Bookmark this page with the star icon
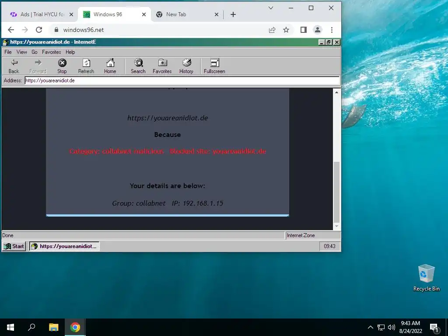This screenshot has width=448, height=336. point(286,30)
